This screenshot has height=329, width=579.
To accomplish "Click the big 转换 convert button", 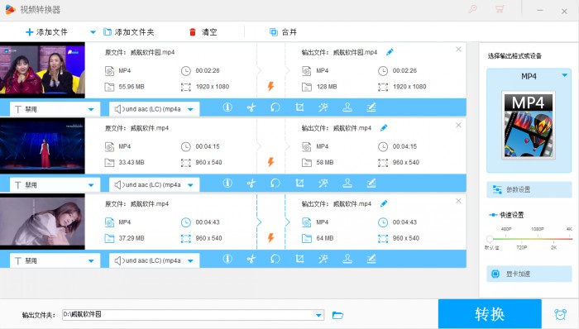I will 490,314.
